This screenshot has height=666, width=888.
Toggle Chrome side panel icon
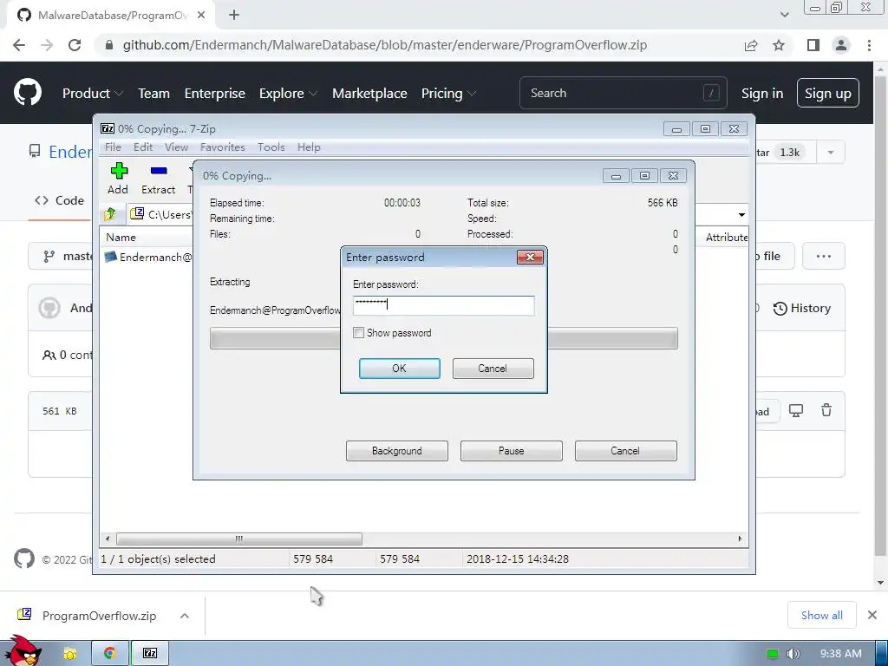pyautogui.click(x=813, y=45)
